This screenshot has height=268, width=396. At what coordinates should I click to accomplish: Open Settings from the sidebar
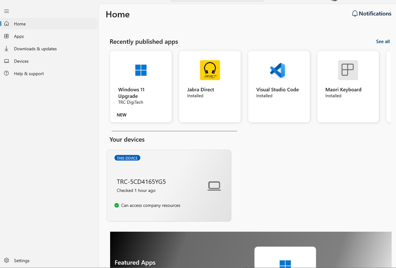click(x=49, y=260)
